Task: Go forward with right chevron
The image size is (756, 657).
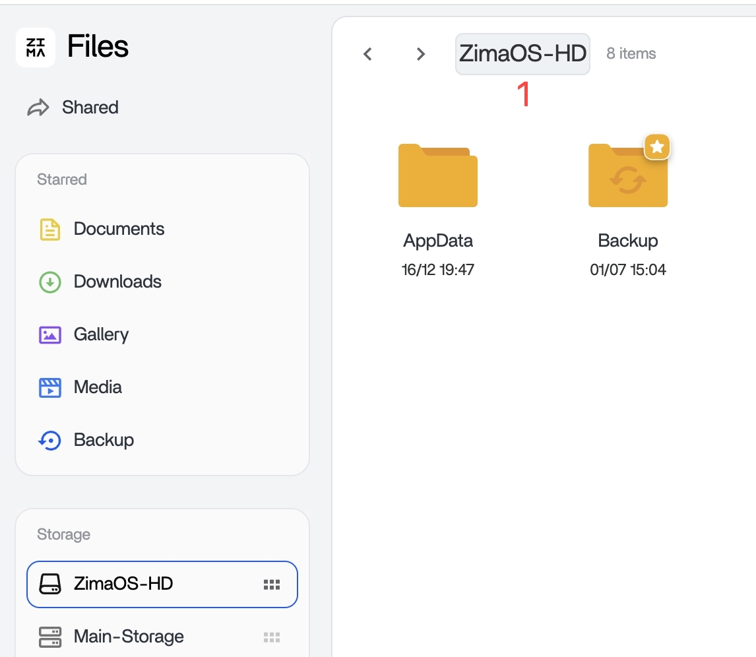Action: pyautogui.click(x=421, y=54)
